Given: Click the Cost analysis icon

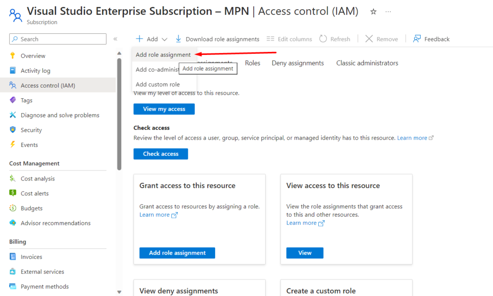Looking at the screenshot, I should pyautogui.click(x=13, y=179).
